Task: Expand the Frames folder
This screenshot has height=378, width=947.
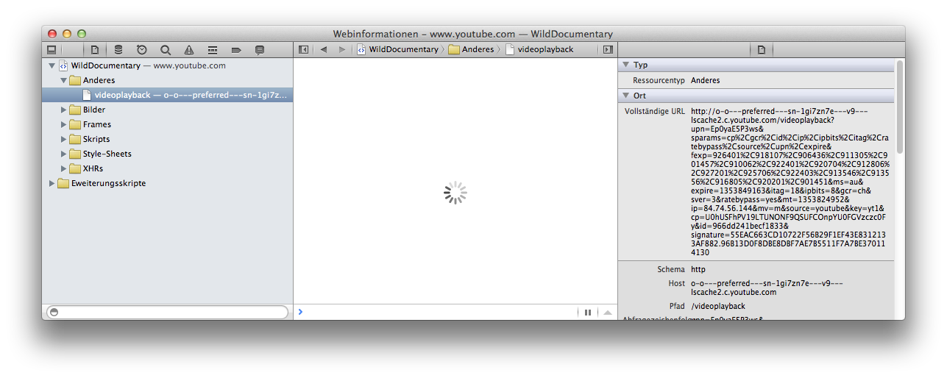Action: click(x=63, y=124)
